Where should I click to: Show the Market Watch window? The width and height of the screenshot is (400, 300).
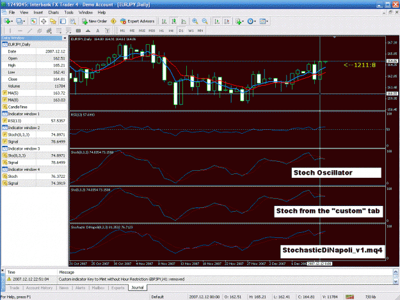click(x=33, y=21)
